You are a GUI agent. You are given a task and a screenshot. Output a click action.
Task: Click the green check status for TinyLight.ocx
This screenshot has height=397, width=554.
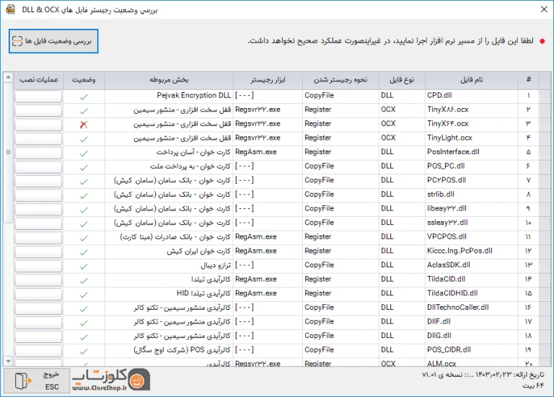pyautogui.click(x=84, y=139)
